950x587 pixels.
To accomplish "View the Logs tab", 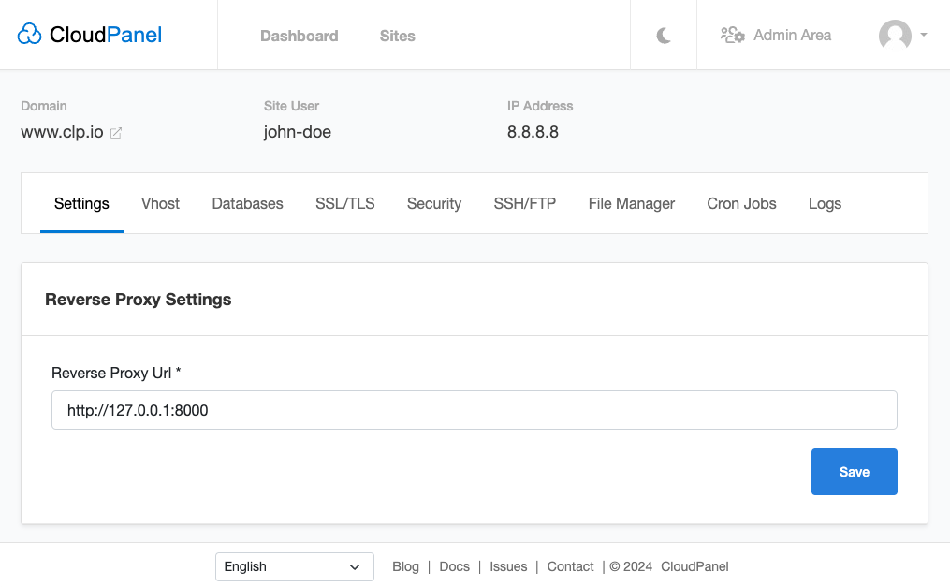I will [x=825, y=203].
